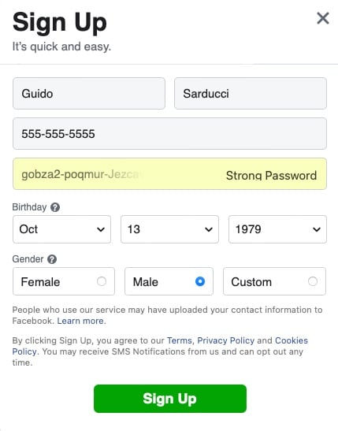The height and width of the screenshot is (431, 338).
Task: Click the green Sign Up button
Action: point(170,399)
